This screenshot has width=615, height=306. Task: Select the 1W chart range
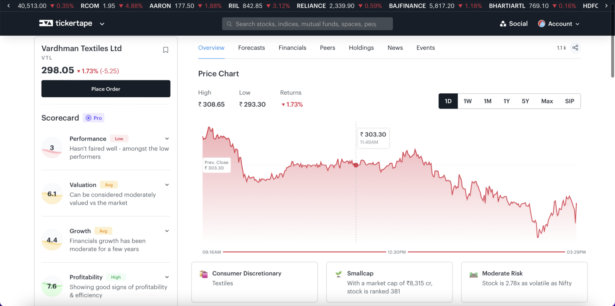click(x=467, y=101)
